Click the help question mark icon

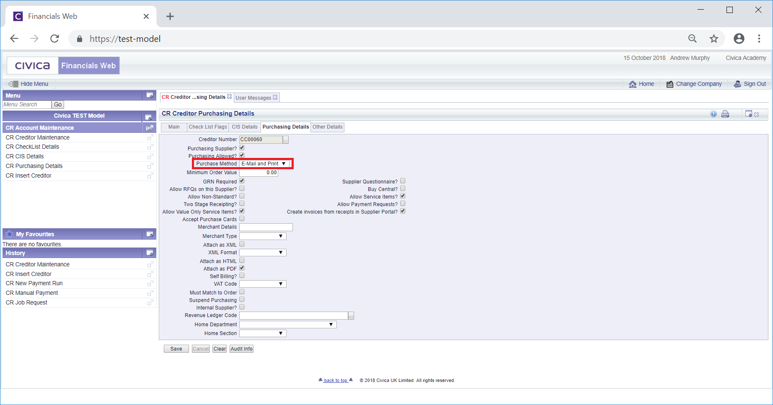click(x=714, y=114)
